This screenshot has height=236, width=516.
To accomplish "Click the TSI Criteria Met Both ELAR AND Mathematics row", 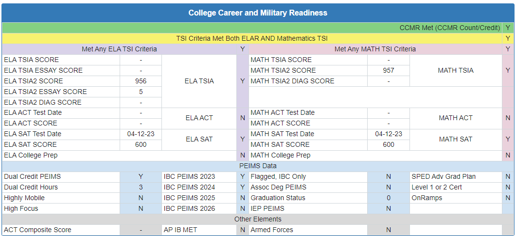I will pos(251,38).
